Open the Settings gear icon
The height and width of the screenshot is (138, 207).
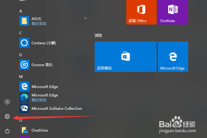(7, 116)
